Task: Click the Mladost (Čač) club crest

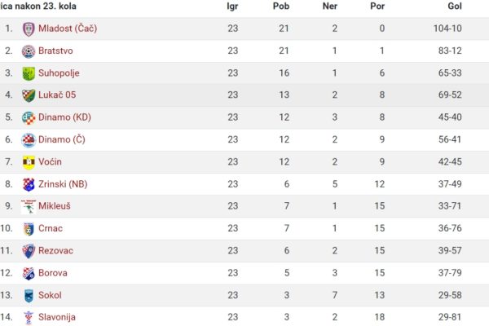Action: (x=29, y=29)
